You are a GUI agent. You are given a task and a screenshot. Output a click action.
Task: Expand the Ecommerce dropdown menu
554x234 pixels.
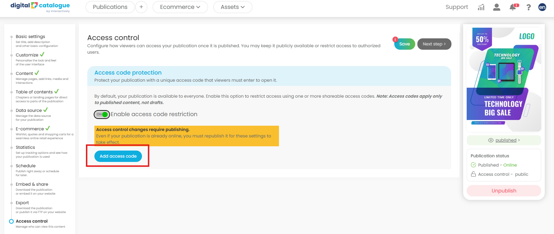point(180,7)
